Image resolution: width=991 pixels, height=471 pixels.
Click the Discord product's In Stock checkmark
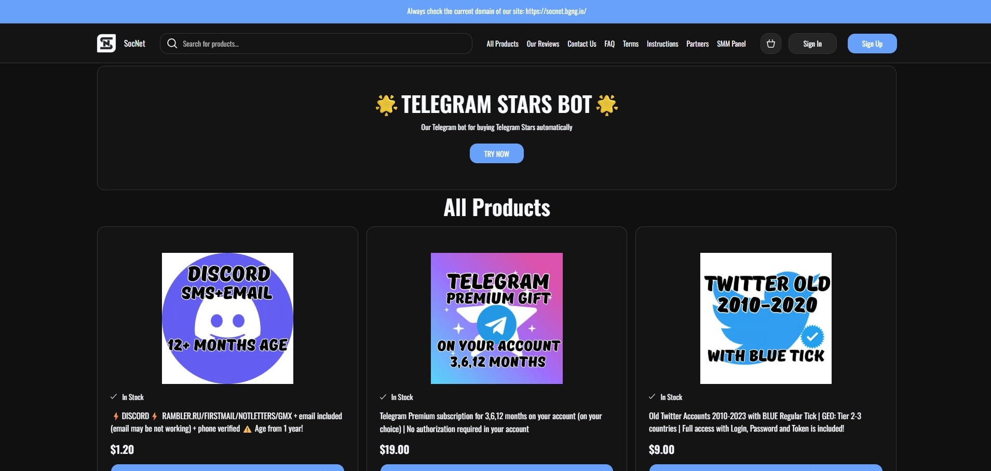(x=114, y=397)
